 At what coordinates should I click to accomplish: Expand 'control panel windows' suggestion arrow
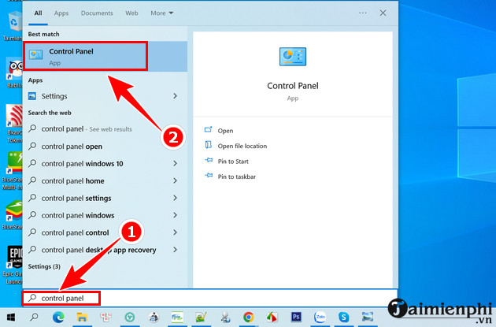click(175, 215)
